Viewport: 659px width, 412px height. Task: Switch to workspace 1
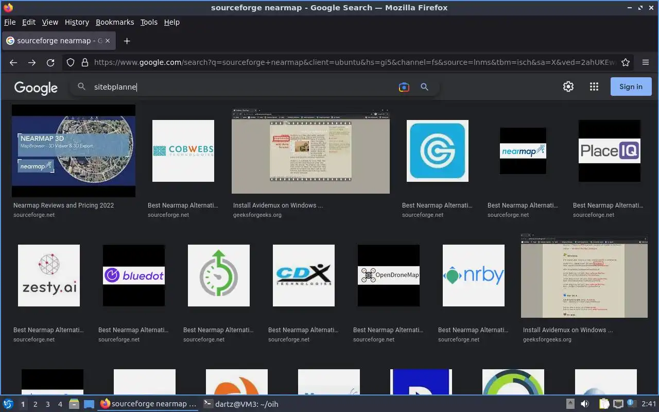[23, 404]
